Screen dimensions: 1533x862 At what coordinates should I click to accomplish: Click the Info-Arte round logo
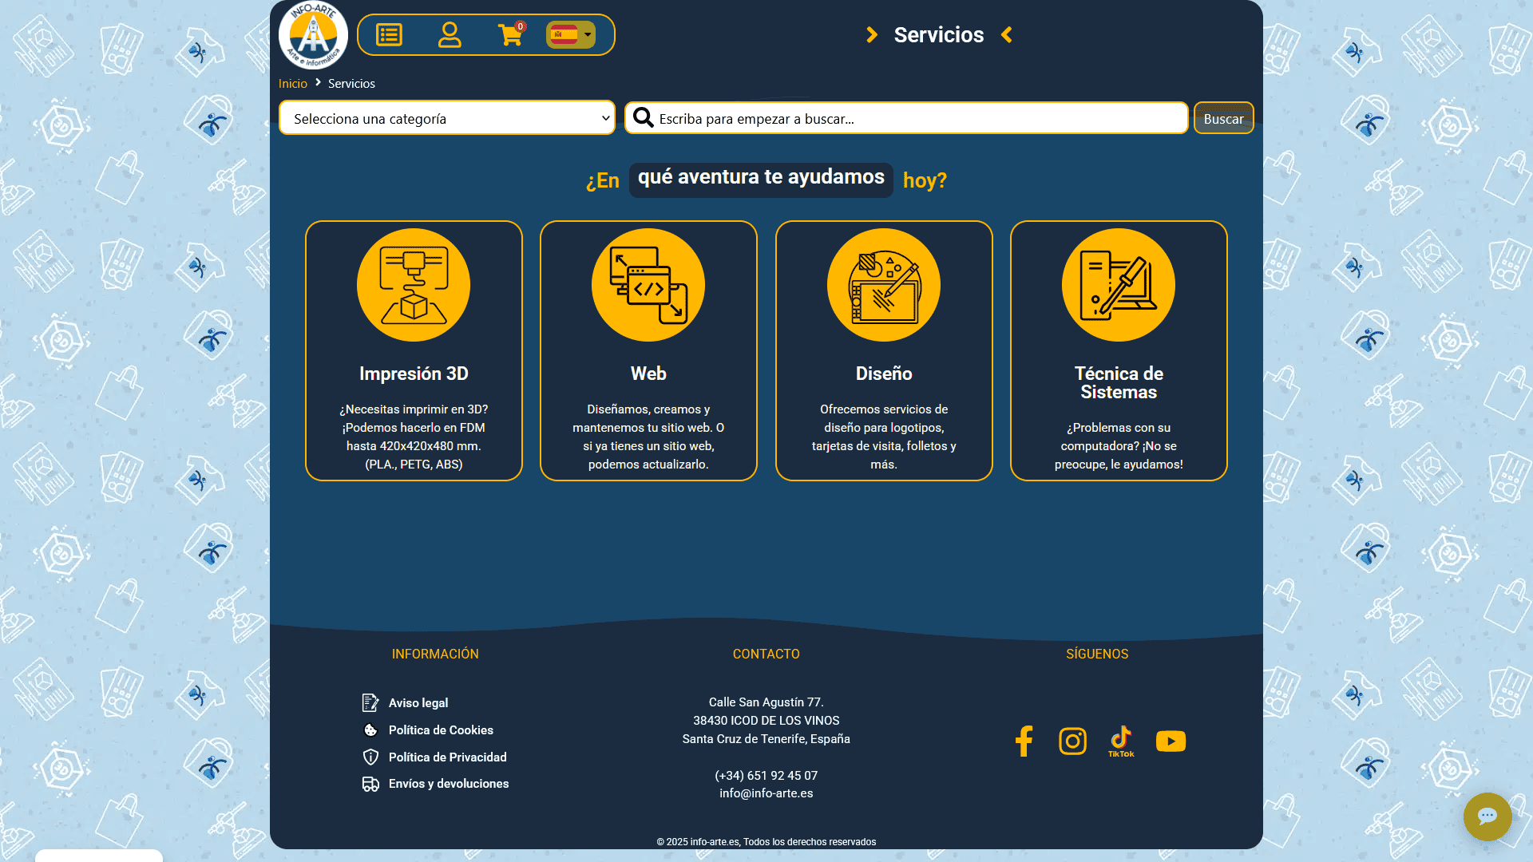coord(313,35)
